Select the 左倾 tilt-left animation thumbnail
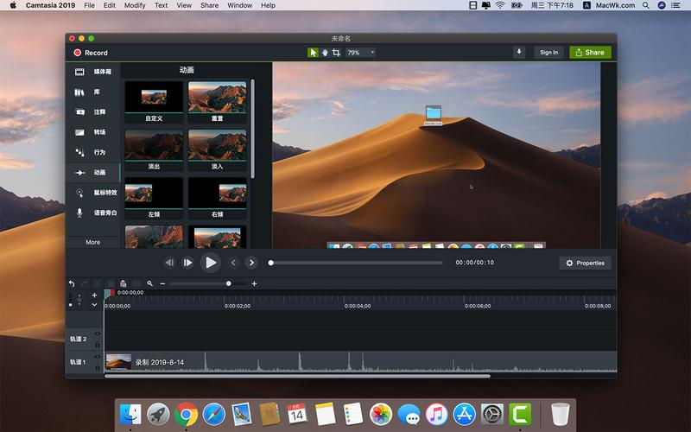Viewport: 691px width, 432px height. (154, 198)
